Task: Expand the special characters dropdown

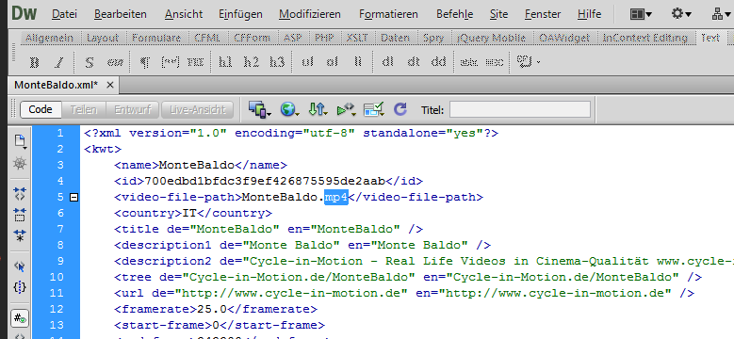Action: click(x=529, y=62)
